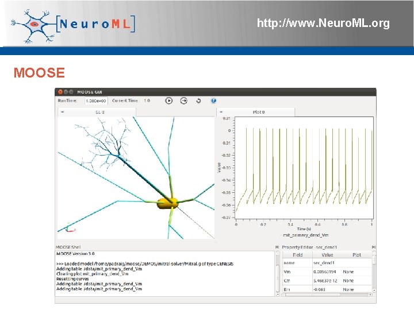
Task: Select the Plot 0 window tab
Action: click(255, 112)
